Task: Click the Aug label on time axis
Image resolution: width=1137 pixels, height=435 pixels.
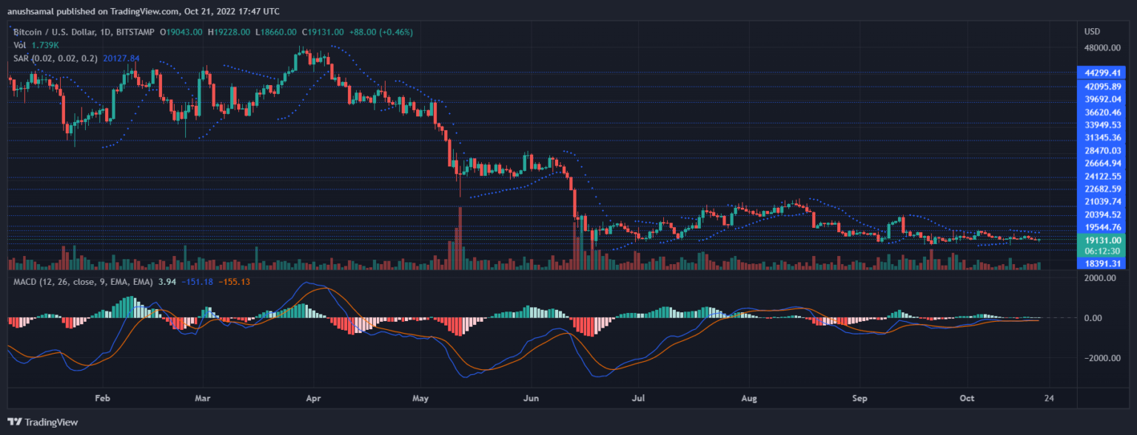Action: [748, 398]
